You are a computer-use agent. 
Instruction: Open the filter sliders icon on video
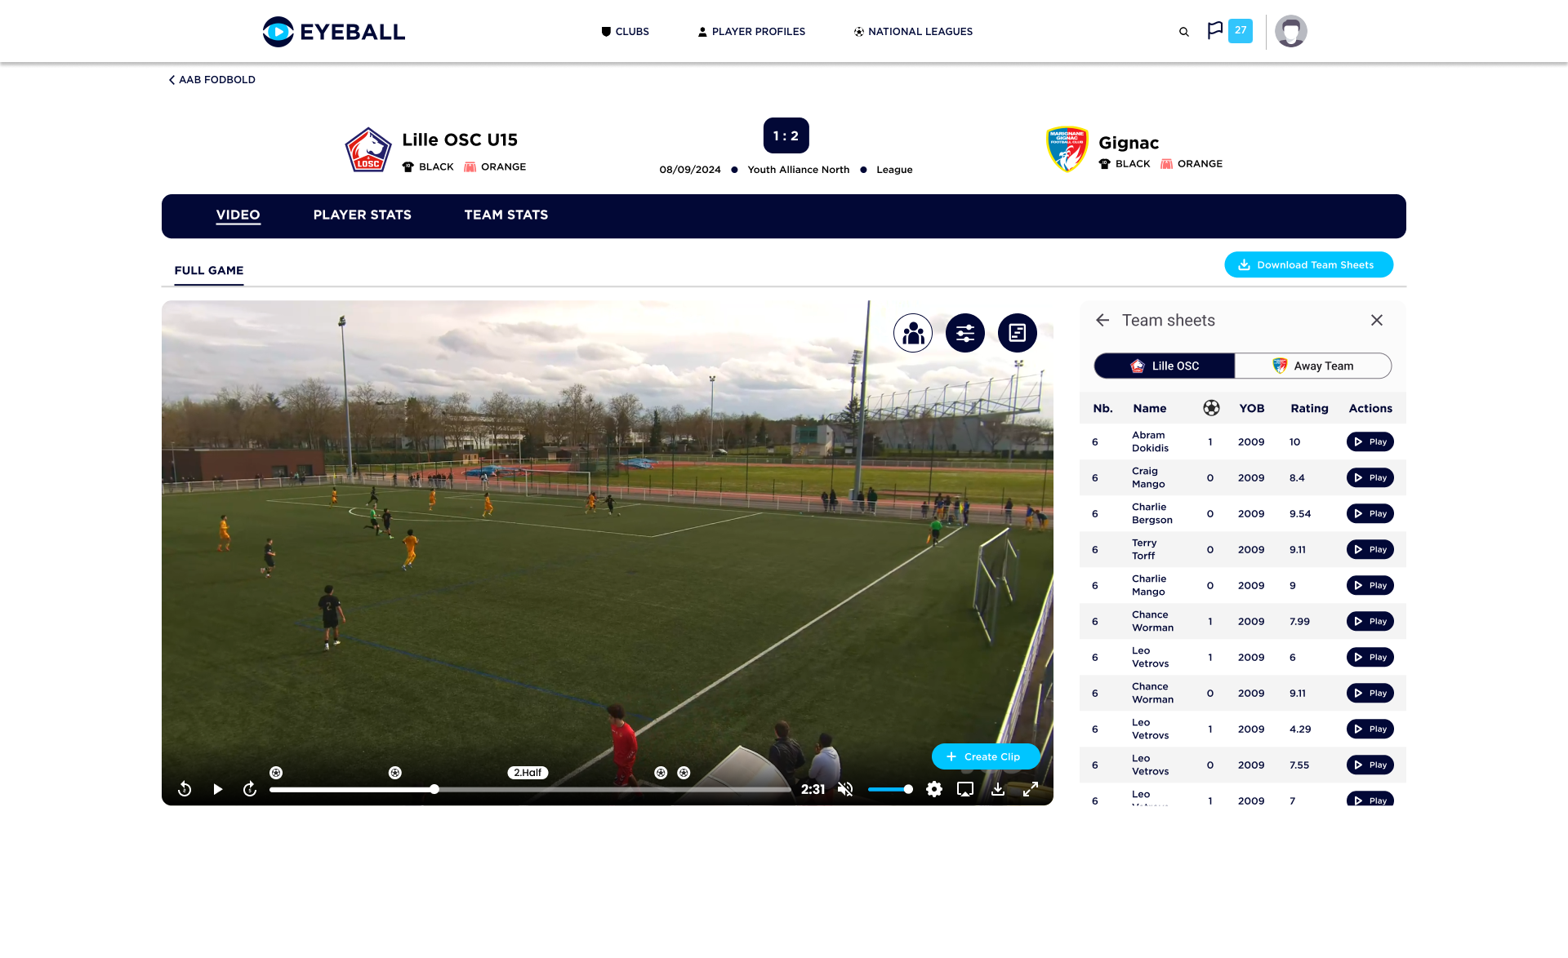coord(965,333)
